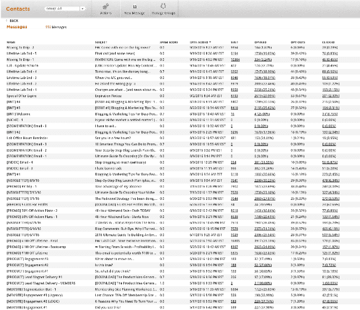Open the Group: All dropdown
The width and height of the screenshot is (360, 310).
click(x=65, y=9)
